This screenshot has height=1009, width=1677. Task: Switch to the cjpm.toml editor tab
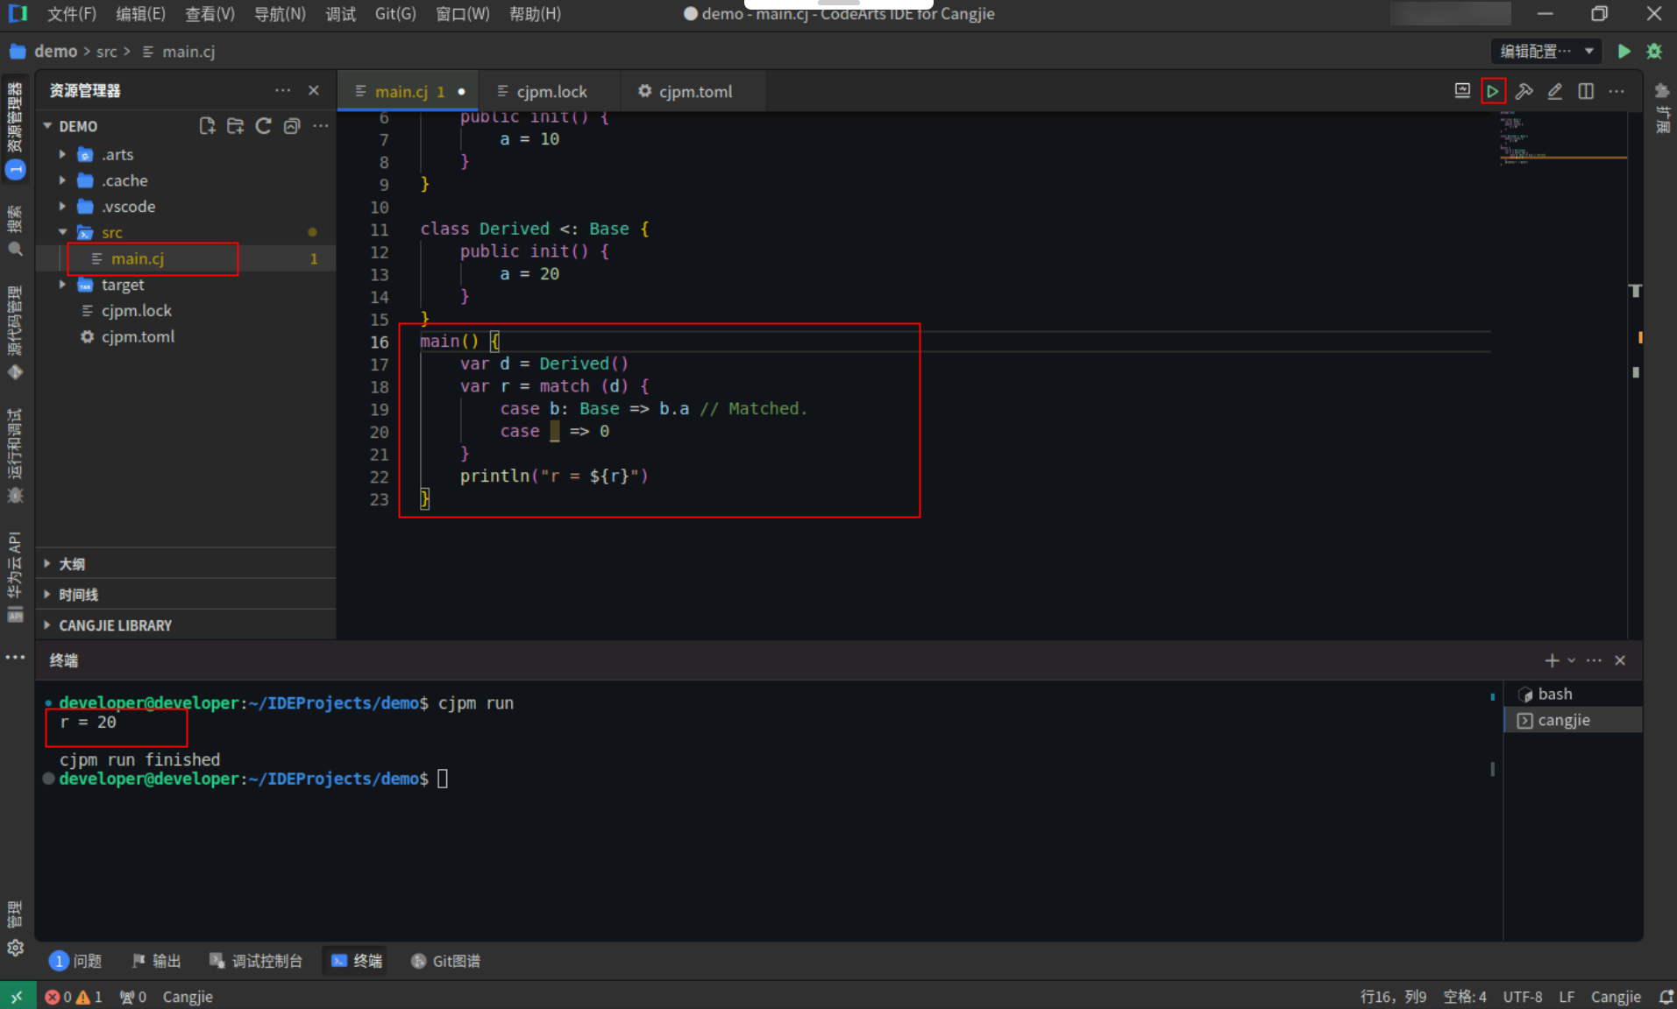click(693, 91)
